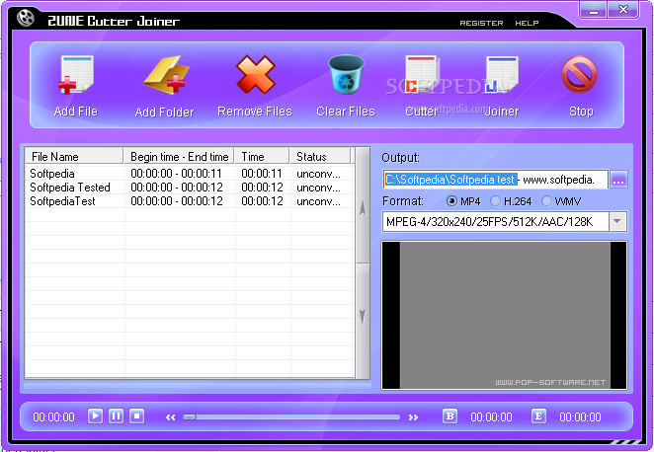This screenshot has height=452, width=654.
Task: Select the Softpedia file row
Action: pos(190,174)
